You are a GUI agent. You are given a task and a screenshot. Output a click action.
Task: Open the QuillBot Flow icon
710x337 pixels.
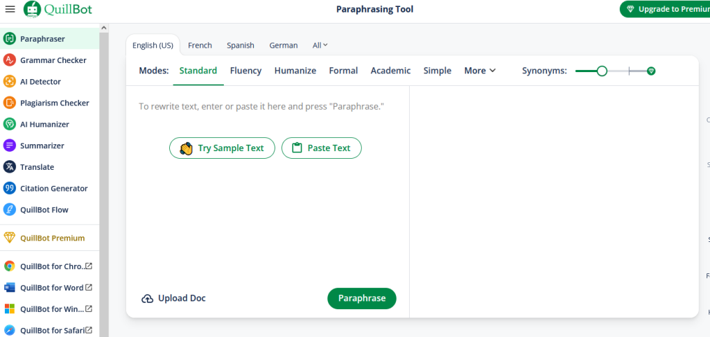pyautogui.click(x=10, y=209)
